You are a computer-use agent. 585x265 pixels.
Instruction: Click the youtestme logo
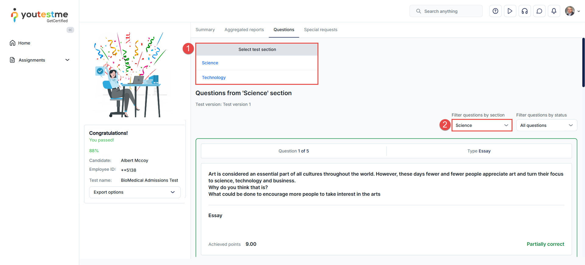pos(40,15)
